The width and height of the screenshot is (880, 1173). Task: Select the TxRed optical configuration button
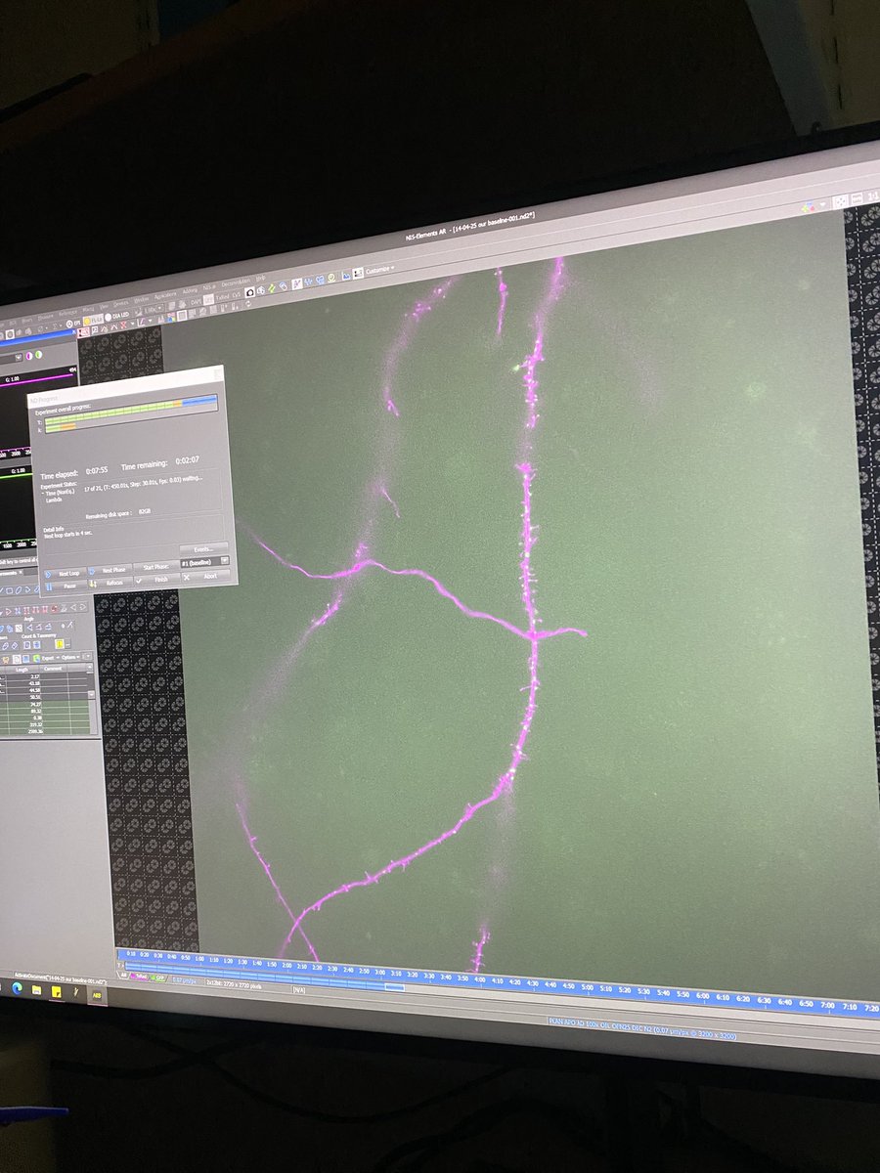[x=222, y=297]
